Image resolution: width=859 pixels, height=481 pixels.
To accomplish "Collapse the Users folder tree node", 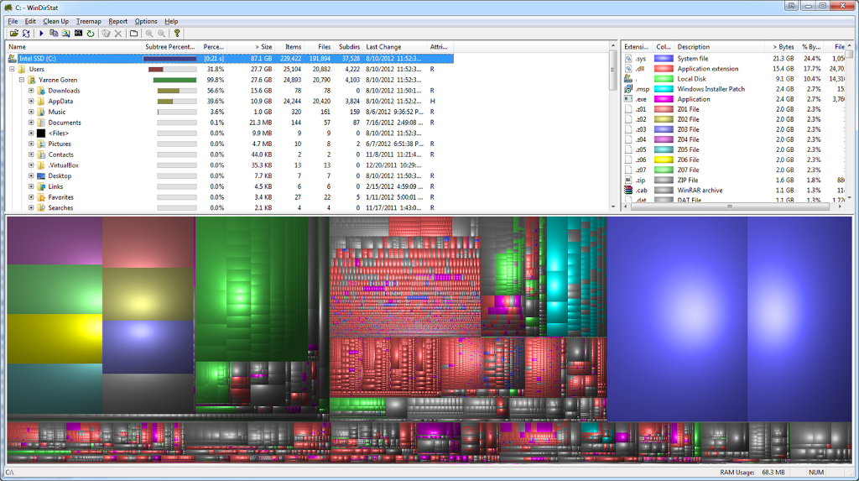I will [x=13, y=70].
